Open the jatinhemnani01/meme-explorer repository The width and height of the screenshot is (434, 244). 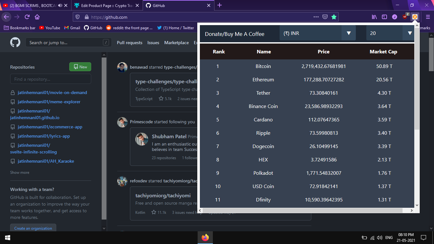[x=49, y=102]
